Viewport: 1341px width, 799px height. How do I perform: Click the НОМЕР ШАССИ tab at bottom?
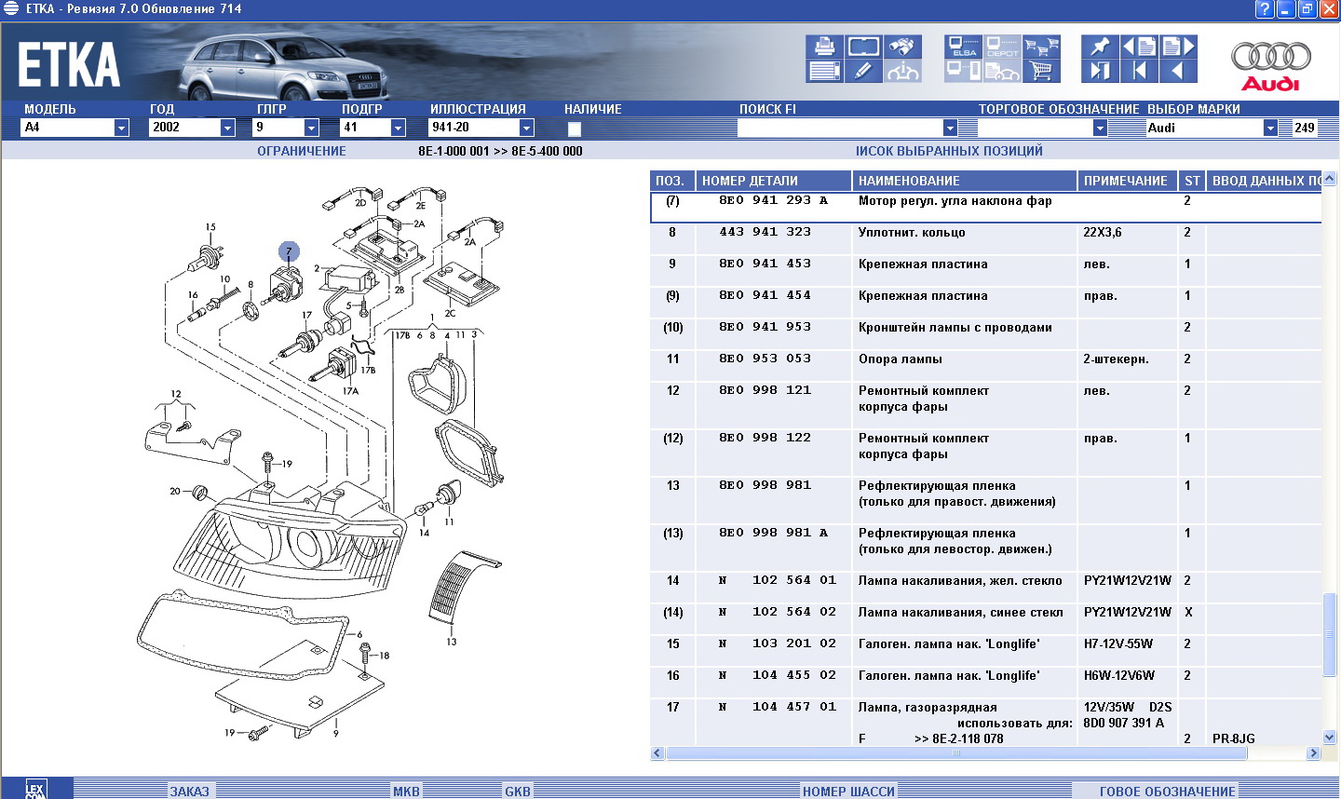(x=848, y=792)
